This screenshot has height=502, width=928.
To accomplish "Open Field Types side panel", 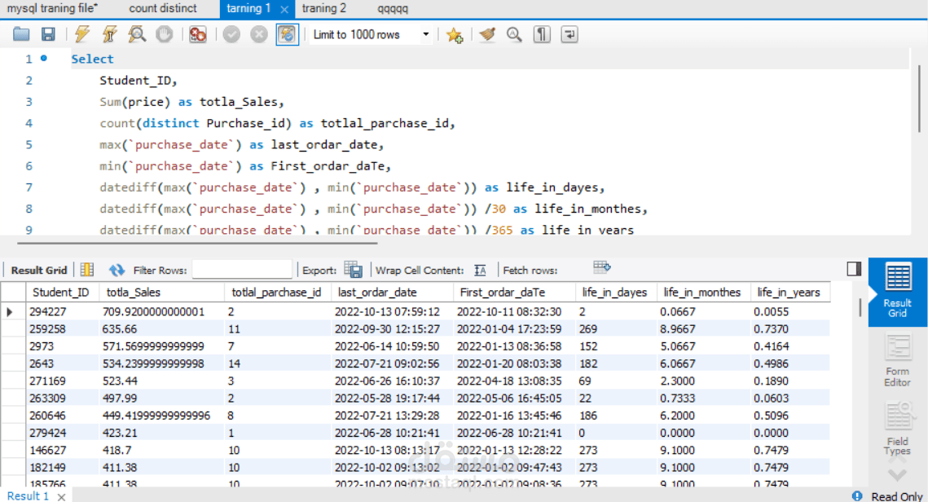I will click(897, 429).
